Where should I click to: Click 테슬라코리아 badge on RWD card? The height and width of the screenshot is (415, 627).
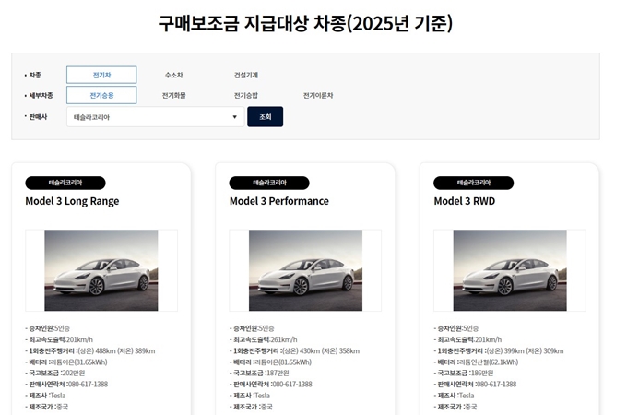click(x=473, y=183)
